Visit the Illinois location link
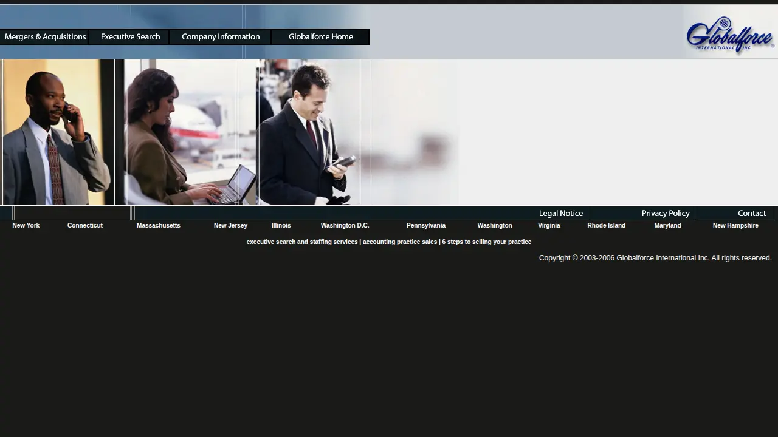The width and height of the screenshot is (778, 437). [281, 225]
